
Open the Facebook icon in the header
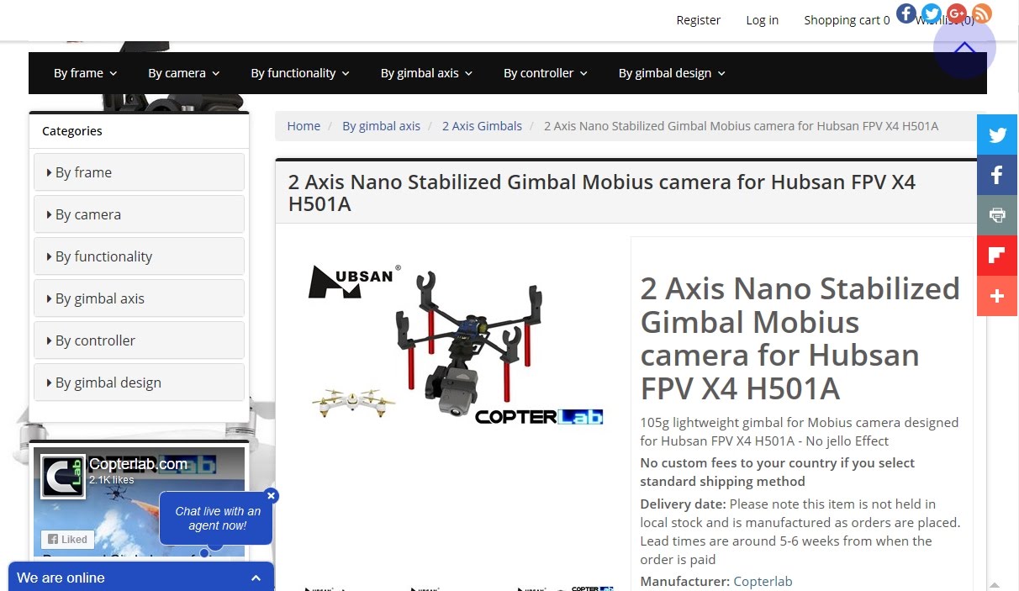905,13
